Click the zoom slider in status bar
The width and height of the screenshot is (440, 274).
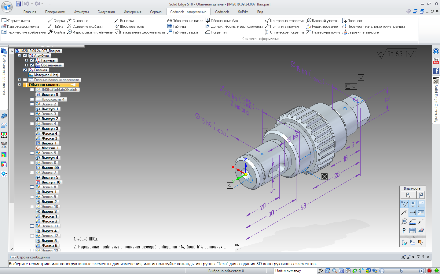pos(402,271)
